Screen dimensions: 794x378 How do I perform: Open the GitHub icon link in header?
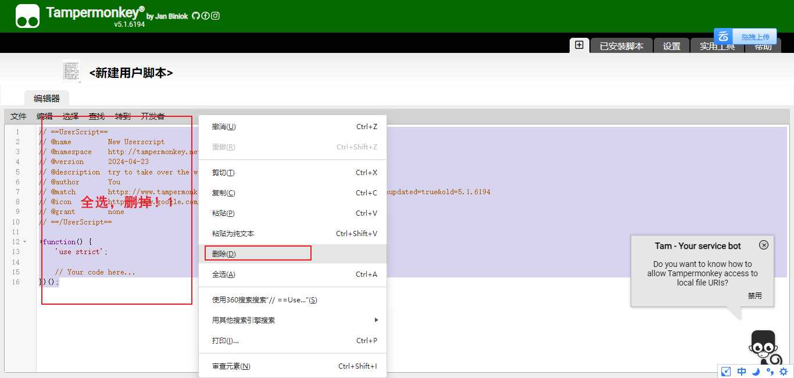coord(195,16)
